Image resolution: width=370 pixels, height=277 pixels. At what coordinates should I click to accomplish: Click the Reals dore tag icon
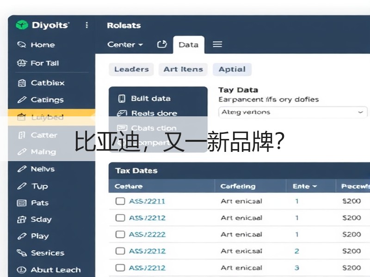tap(122, 113)
